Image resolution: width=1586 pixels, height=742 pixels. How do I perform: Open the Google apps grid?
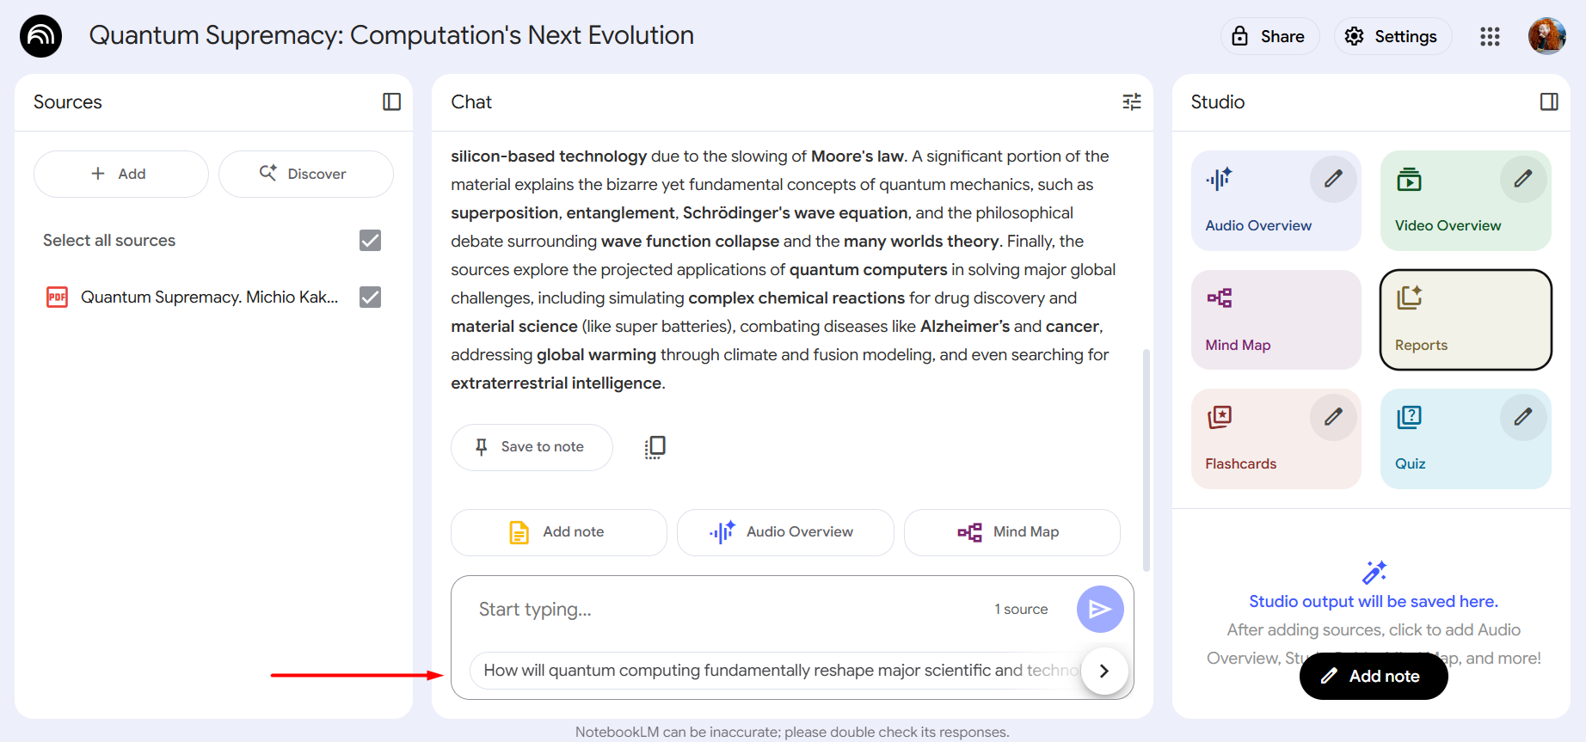click(1490, 36)
